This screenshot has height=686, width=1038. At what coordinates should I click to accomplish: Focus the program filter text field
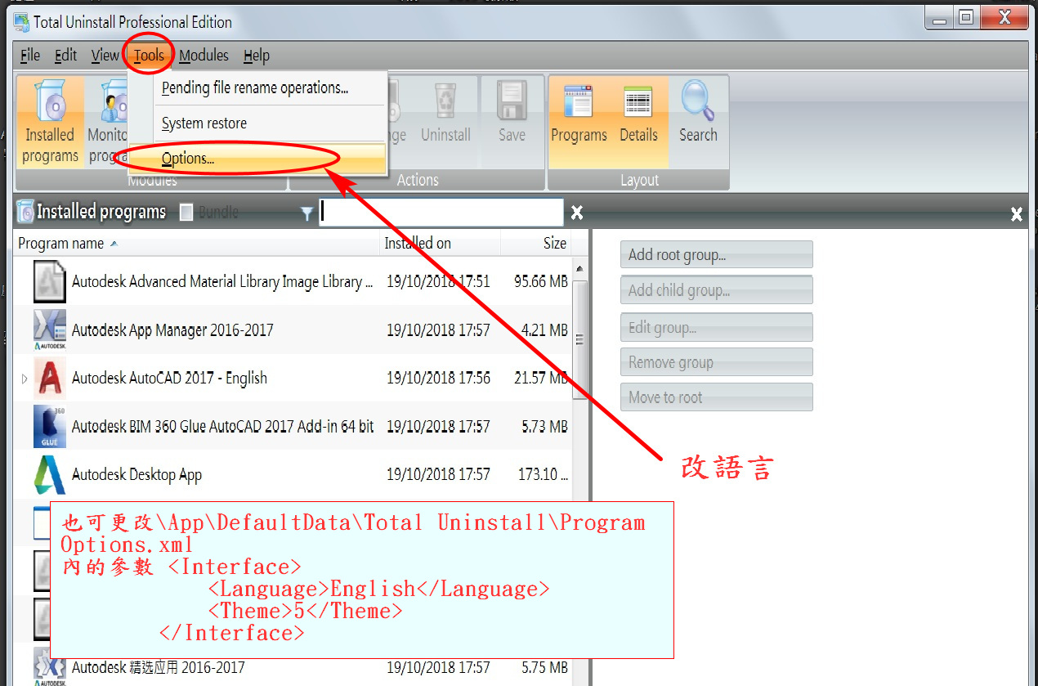click(x=441, y=213)
